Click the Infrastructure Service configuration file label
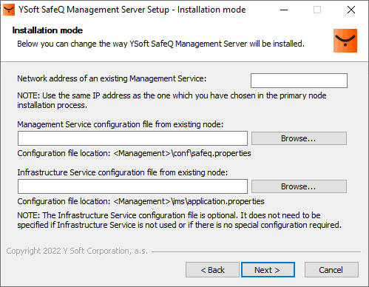The width and height of the screenshot is (369, 287). pyautogui.click(x=123, y=172)
